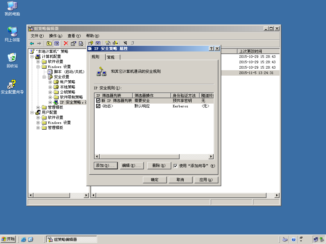Select the Kerberos authentication cell
326x244 pixels.
click(180, 106)
